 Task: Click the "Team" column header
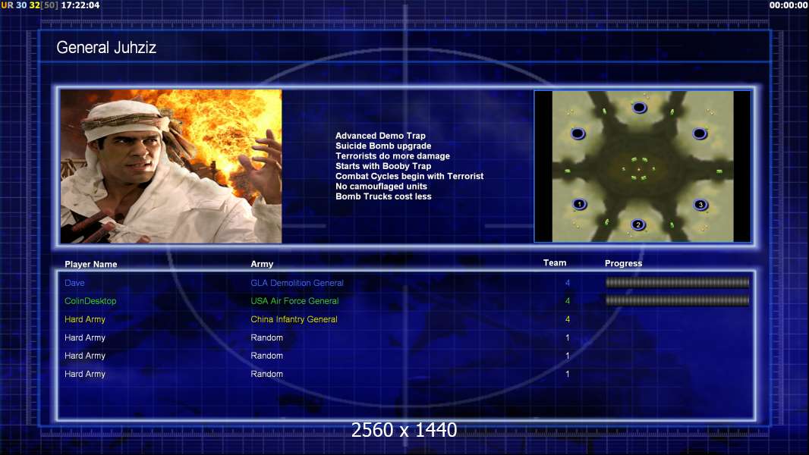click(555, 263)
